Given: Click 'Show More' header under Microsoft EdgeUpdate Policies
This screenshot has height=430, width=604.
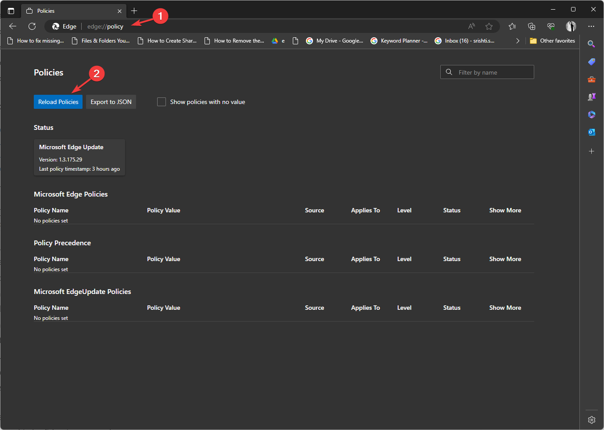Looking at the screenshot, I should (x=505, y=308).
